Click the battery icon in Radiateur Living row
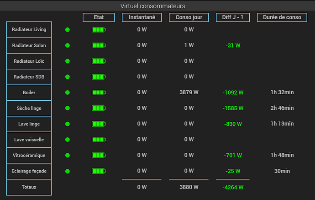315x200 pixels. [x=99, y=30]
